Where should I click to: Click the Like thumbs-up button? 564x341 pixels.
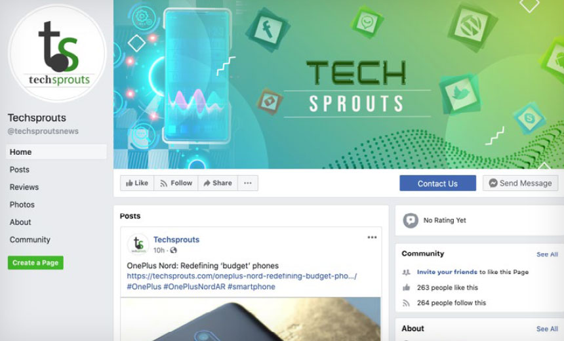(137, 183)
